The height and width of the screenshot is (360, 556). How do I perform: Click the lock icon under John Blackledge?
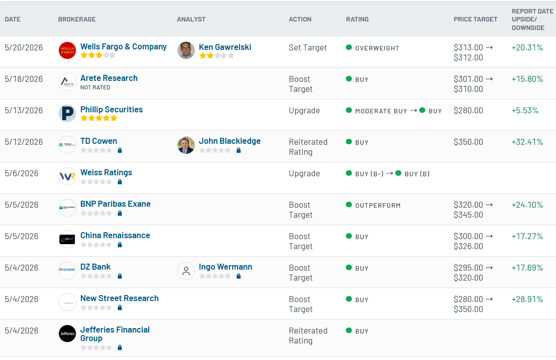pyautogui.click(x=239, y=150)
